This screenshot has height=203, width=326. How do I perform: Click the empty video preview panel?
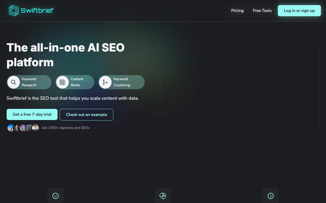(x=239, y=86)
